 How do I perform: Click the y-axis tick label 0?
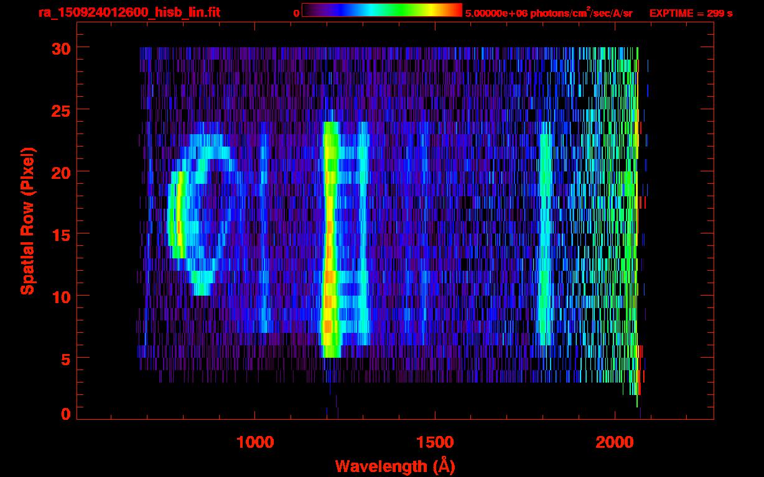[x=65, y=414]
